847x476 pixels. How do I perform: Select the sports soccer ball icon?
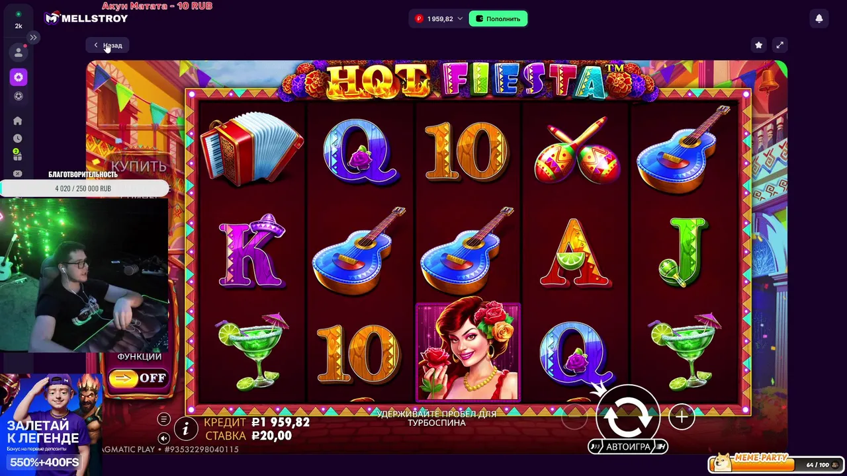coord(19,97)
